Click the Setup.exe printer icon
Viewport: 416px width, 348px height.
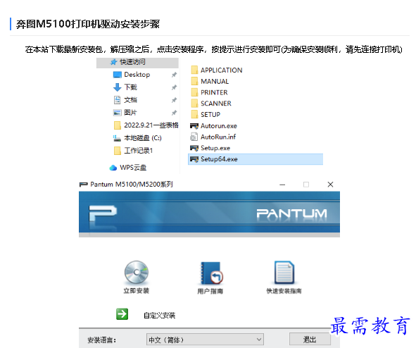(194, 148)
